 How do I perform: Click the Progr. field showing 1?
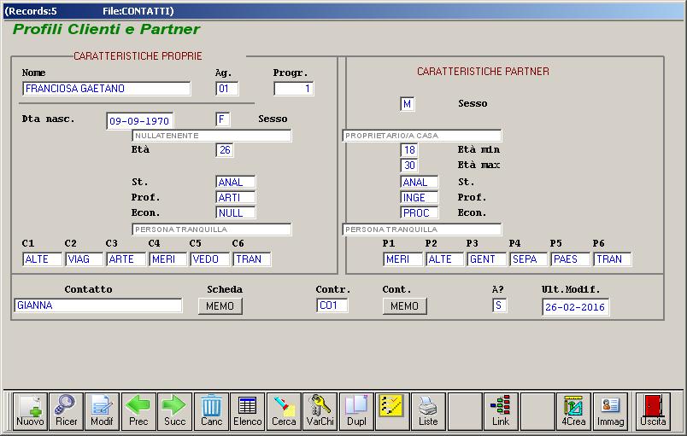click(x=294, y=89)
